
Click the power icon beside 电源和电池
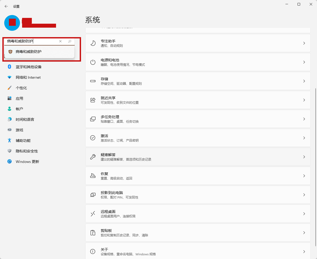click(x=93, y=62)
